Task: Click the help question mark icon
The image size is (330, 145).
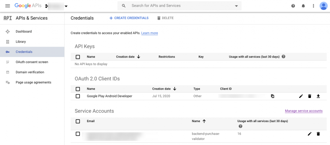Action: coord(293,6)
